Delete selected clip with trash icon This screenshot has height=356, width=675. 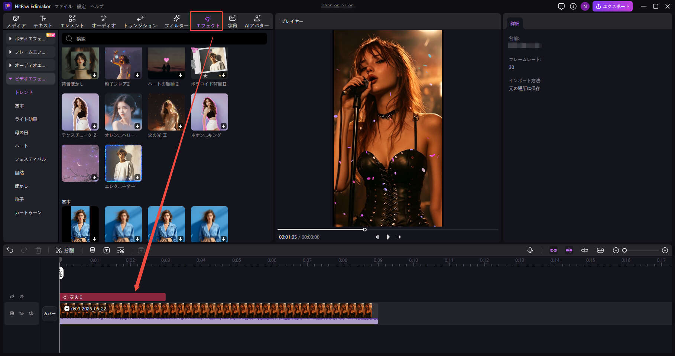tap(38, 250)
